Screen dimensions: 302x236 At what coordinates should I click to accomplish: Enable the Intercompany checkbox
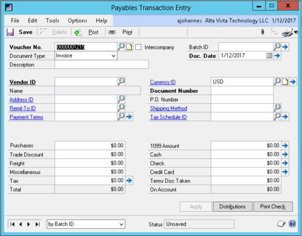pos(138,47)
